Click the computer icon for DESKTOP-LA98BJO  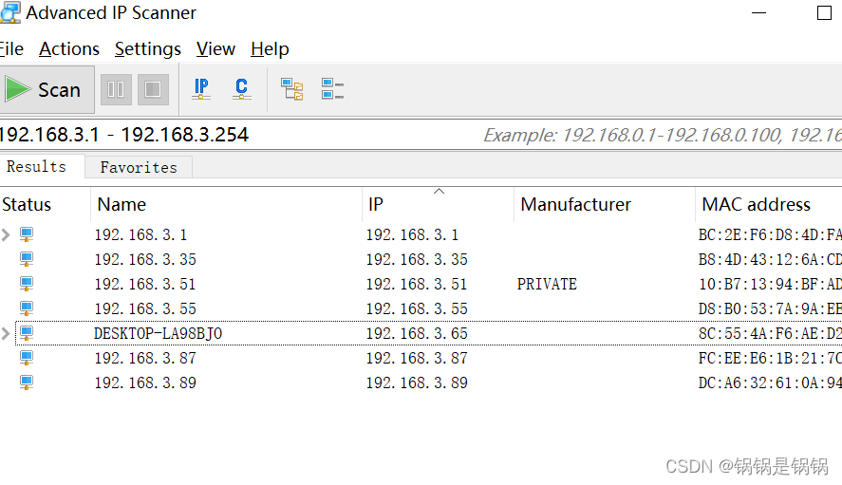[x=27, y=333]
